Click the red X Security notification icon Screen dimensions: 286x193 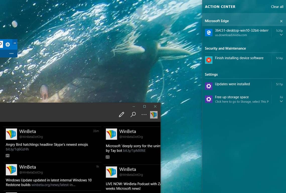pos(209,60)
